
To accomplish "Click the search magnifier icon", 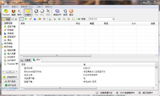I will pyautogui.click(x=114, y=19).
